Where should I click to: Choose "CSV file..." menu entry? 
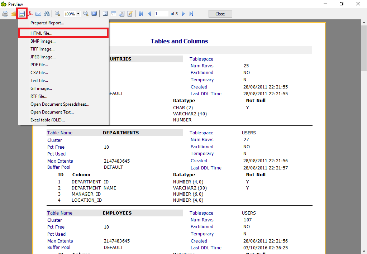(39, 73)
